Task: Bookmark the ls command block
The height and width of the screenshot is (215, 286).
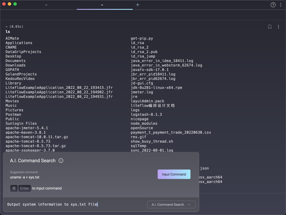Action: point(270,27)
